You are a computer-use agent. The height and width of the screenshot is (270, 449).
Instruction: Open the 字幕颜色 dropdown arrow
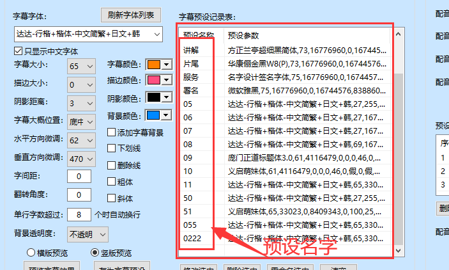(167, 64)
